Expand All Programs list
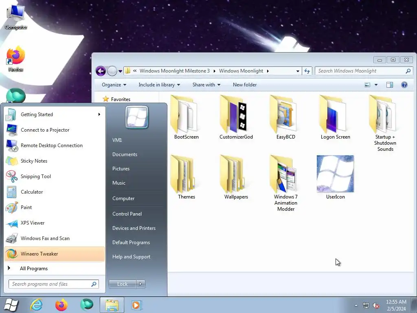 click(55, 268)
